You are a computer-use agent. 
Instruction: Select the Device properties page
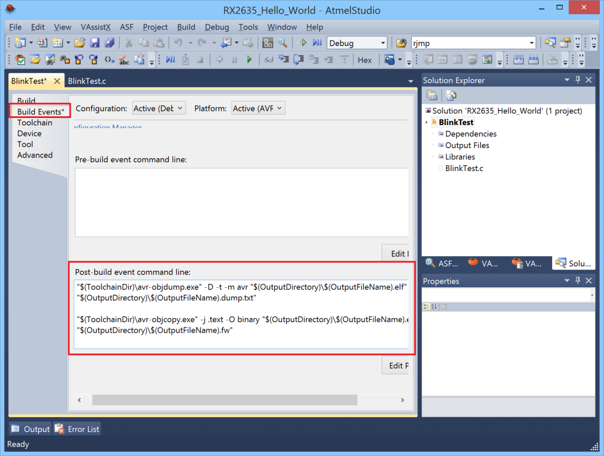click(29, 133)
